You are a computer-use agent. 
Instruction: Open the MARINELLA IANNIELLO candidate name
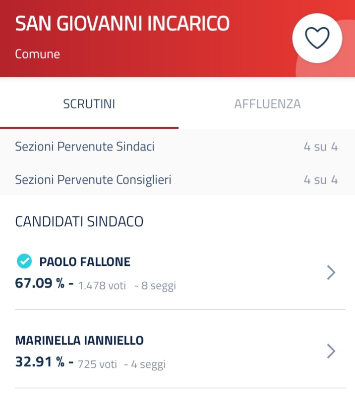[79, 340]
